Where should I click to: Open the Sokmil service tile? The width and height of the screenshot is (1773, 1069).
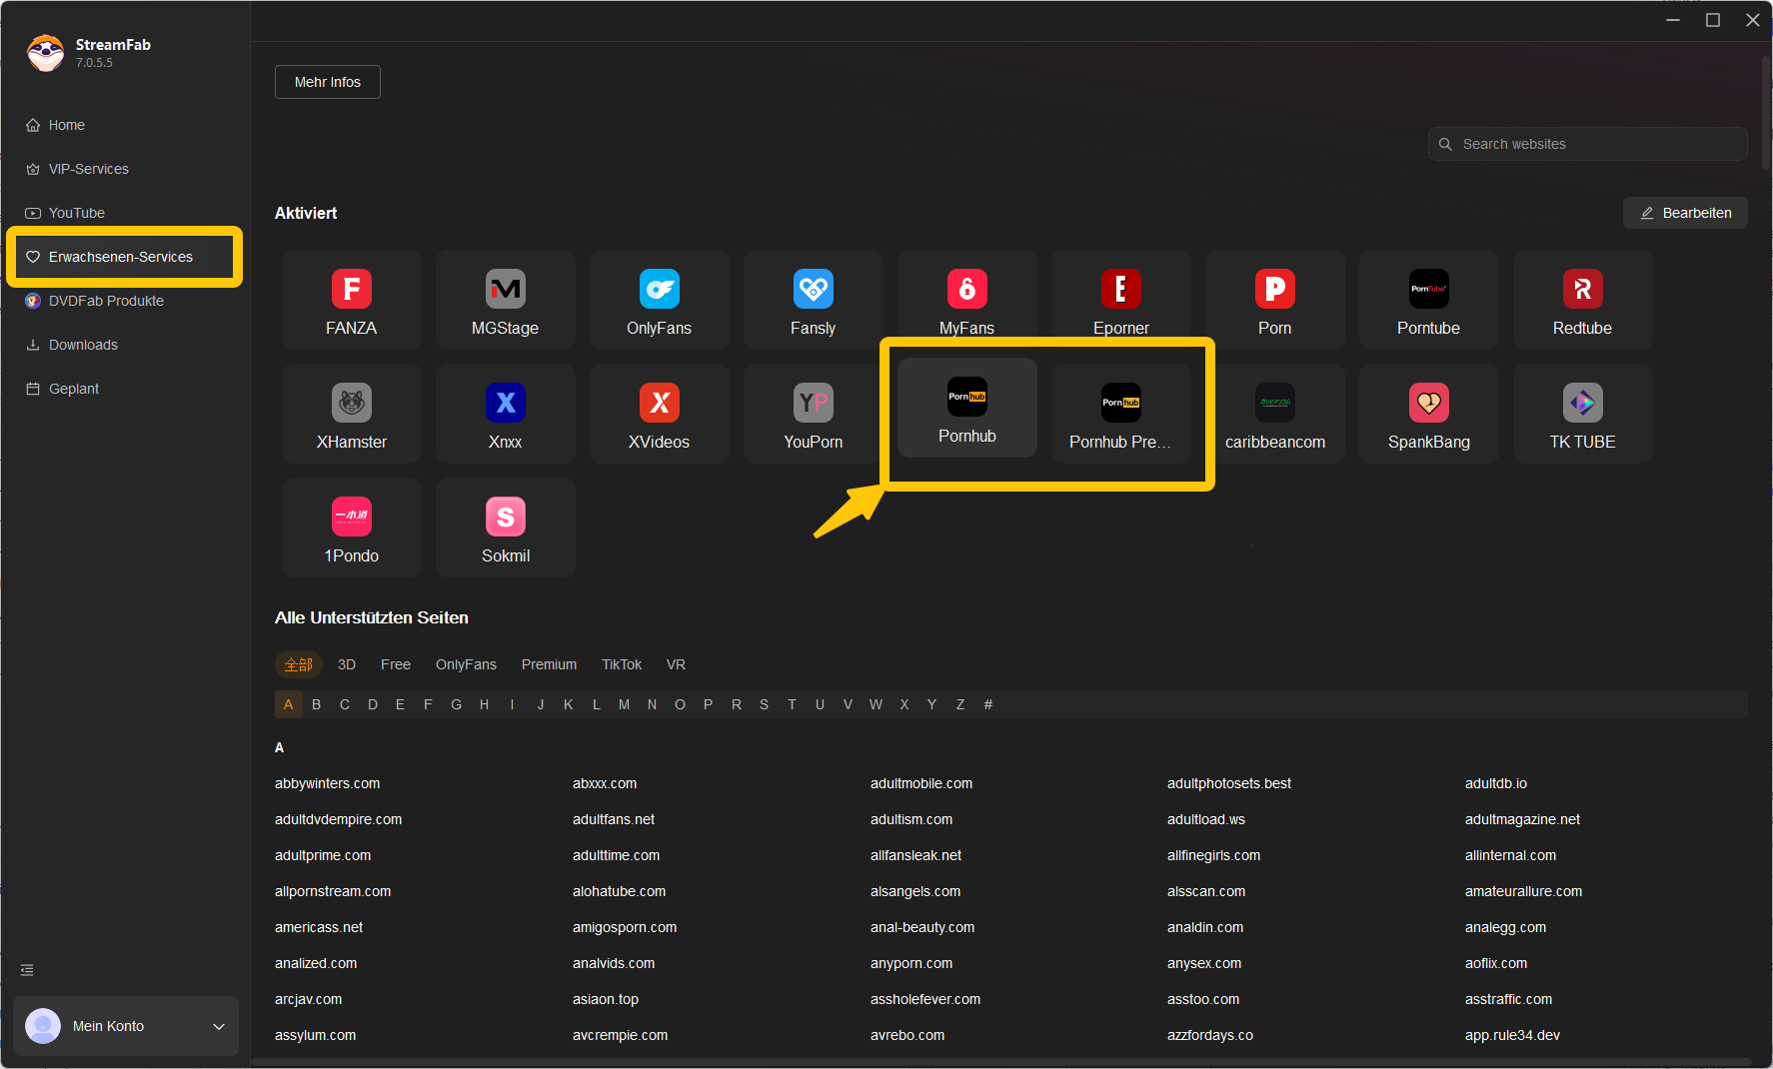(x=505, y=528)
